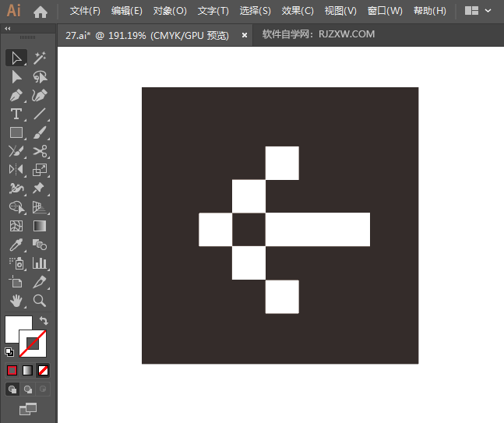Select the Magic Wand tool
Viewport: 504px width, 423px height.
tap(40, 58)
